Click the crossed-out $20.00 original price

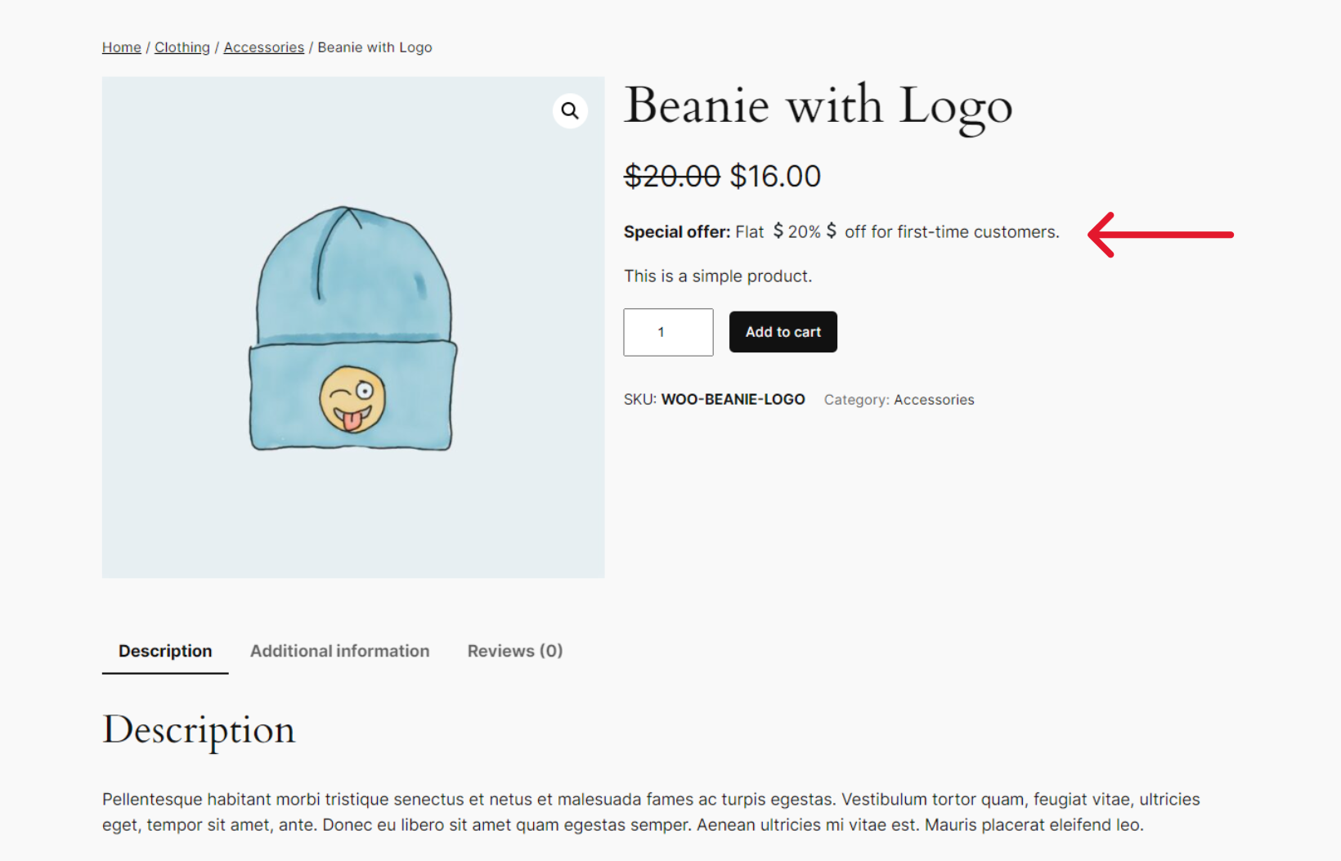(x=672, y=175)
